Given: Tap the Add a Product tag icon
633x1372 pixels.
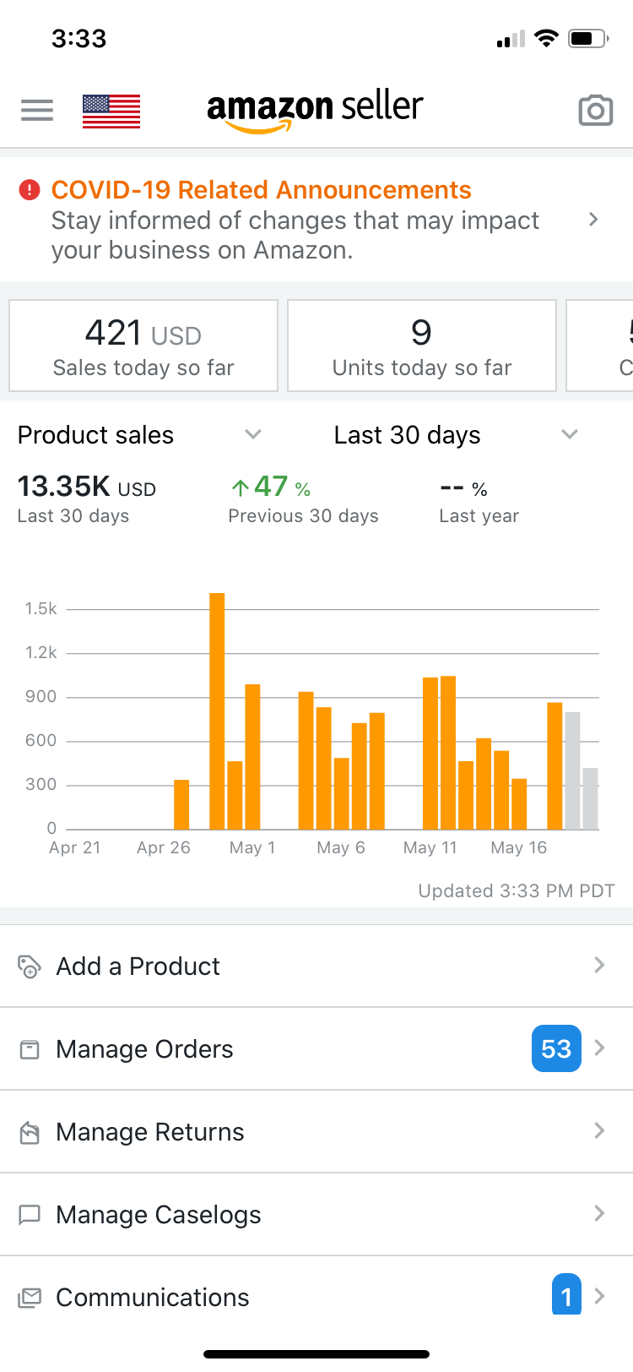Looking at the screenshot, I should [30, 966].
